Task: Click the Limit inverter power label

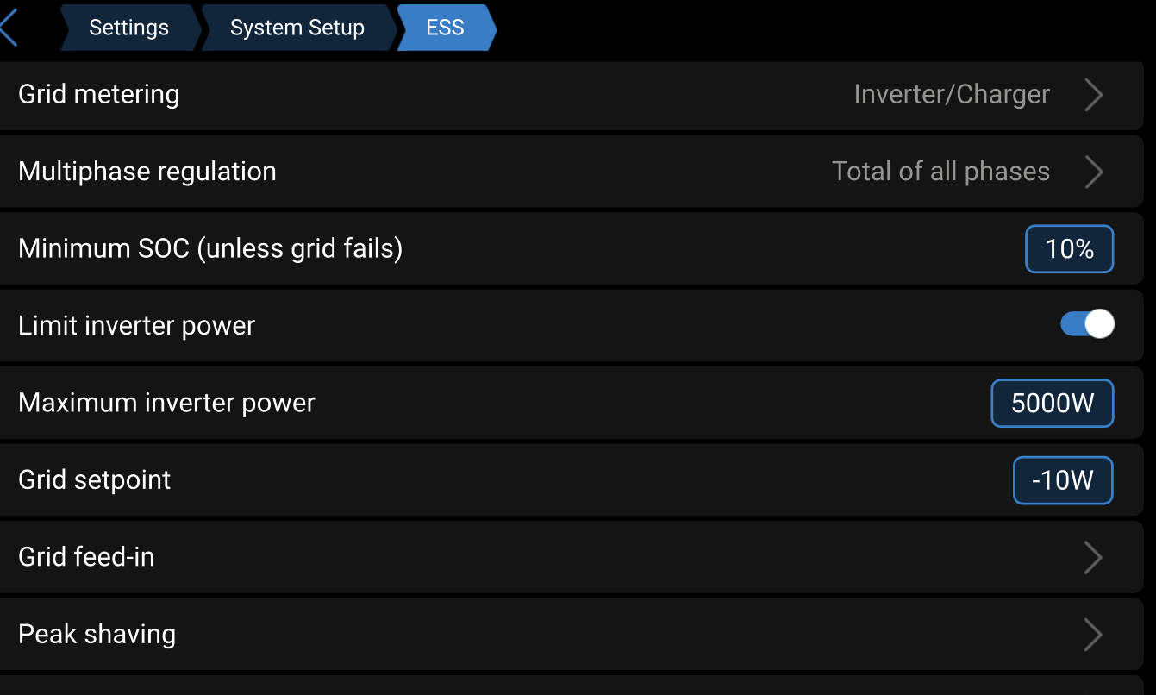Action: (136, 326)
